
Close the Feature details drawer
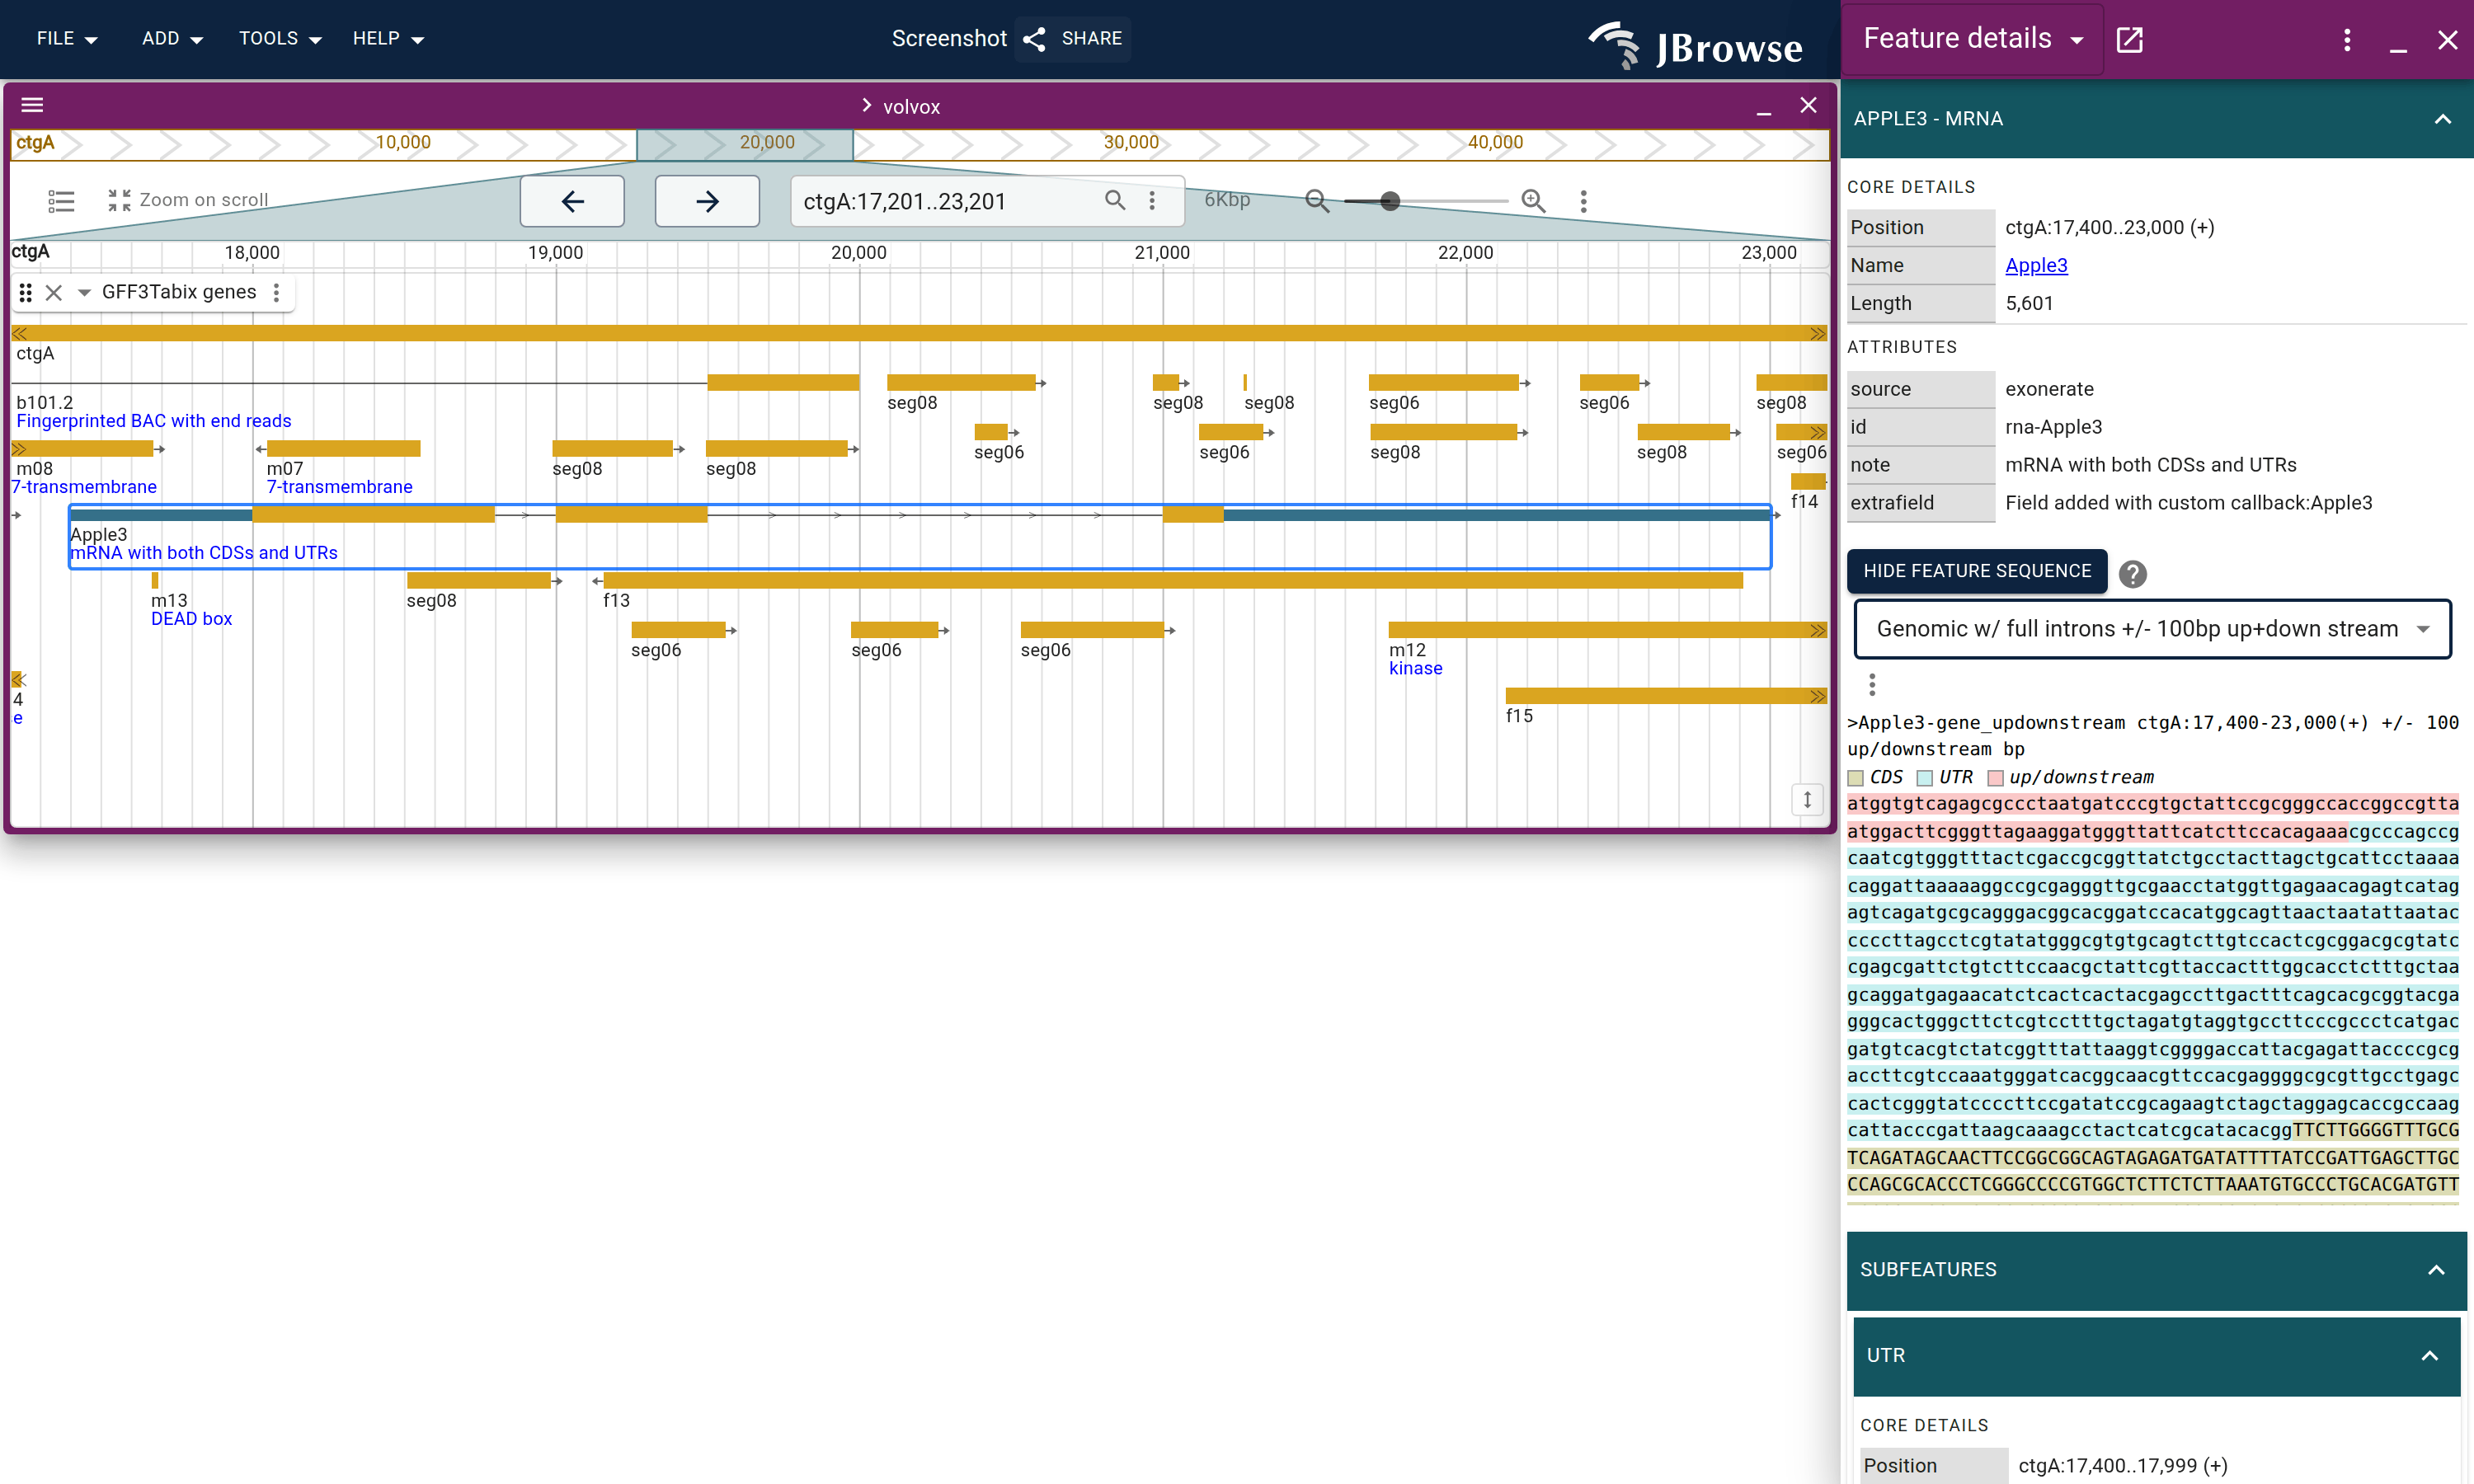2447,39
